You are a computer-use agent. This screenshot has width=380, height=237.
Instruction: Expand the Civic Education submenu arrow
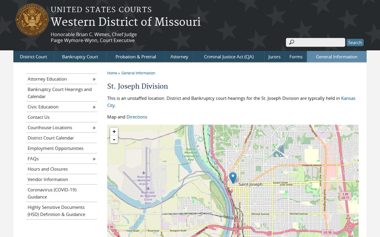click(x=94, y=107)
